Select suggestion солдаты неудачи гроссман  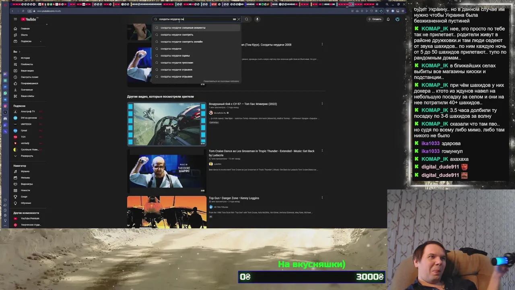[x=197, y=62]
